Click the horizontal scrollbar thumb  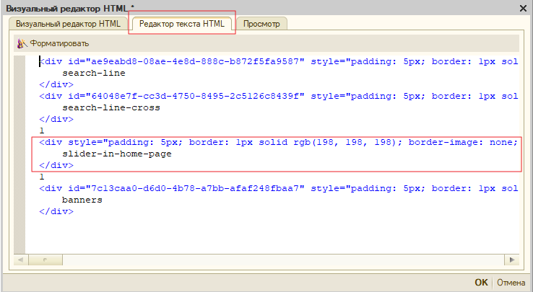coord(45,260)
